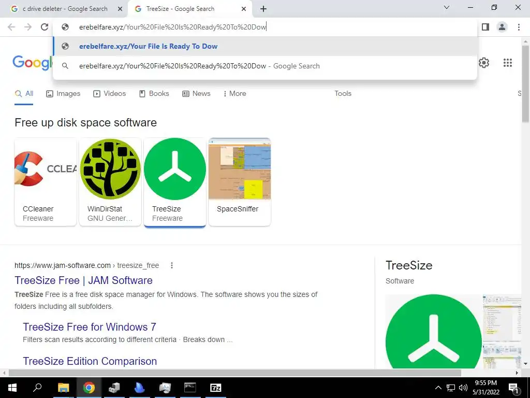Click the vertical scrollbar thumb
This screenshot has width=530, height=398.
525,83
